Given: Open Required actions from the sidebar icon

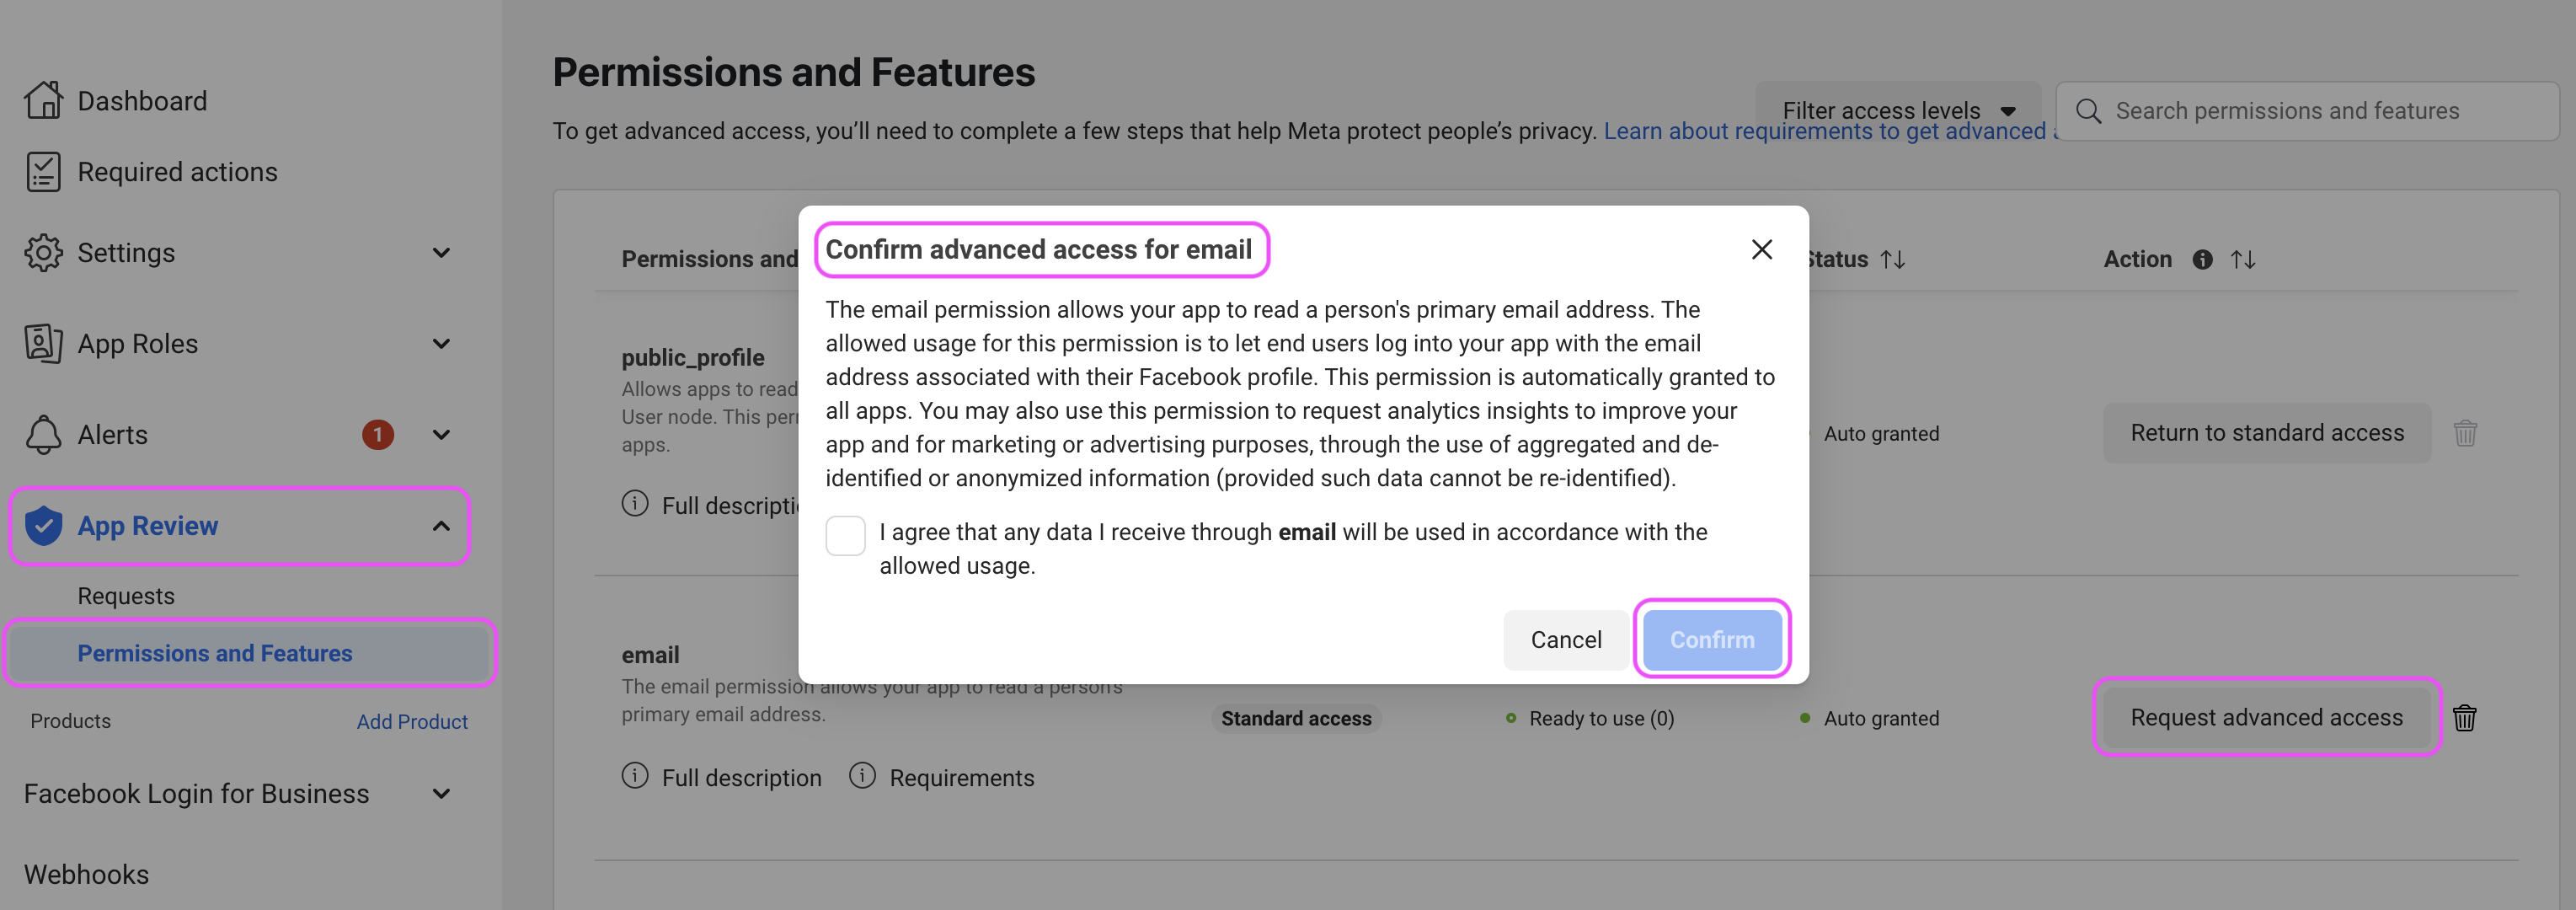Looking at the screenshot, I should [42, 170].
